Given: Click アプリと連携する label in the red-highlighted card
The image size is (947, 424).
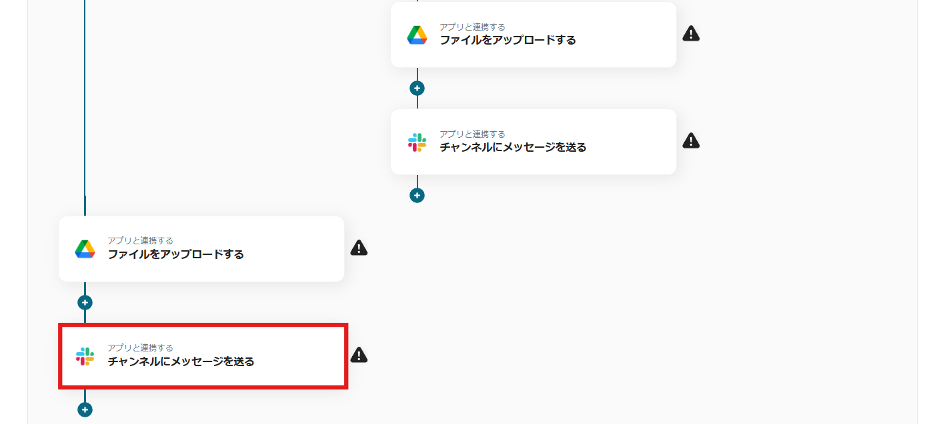Looking at the screenshot, I should [x=140, y=348].
